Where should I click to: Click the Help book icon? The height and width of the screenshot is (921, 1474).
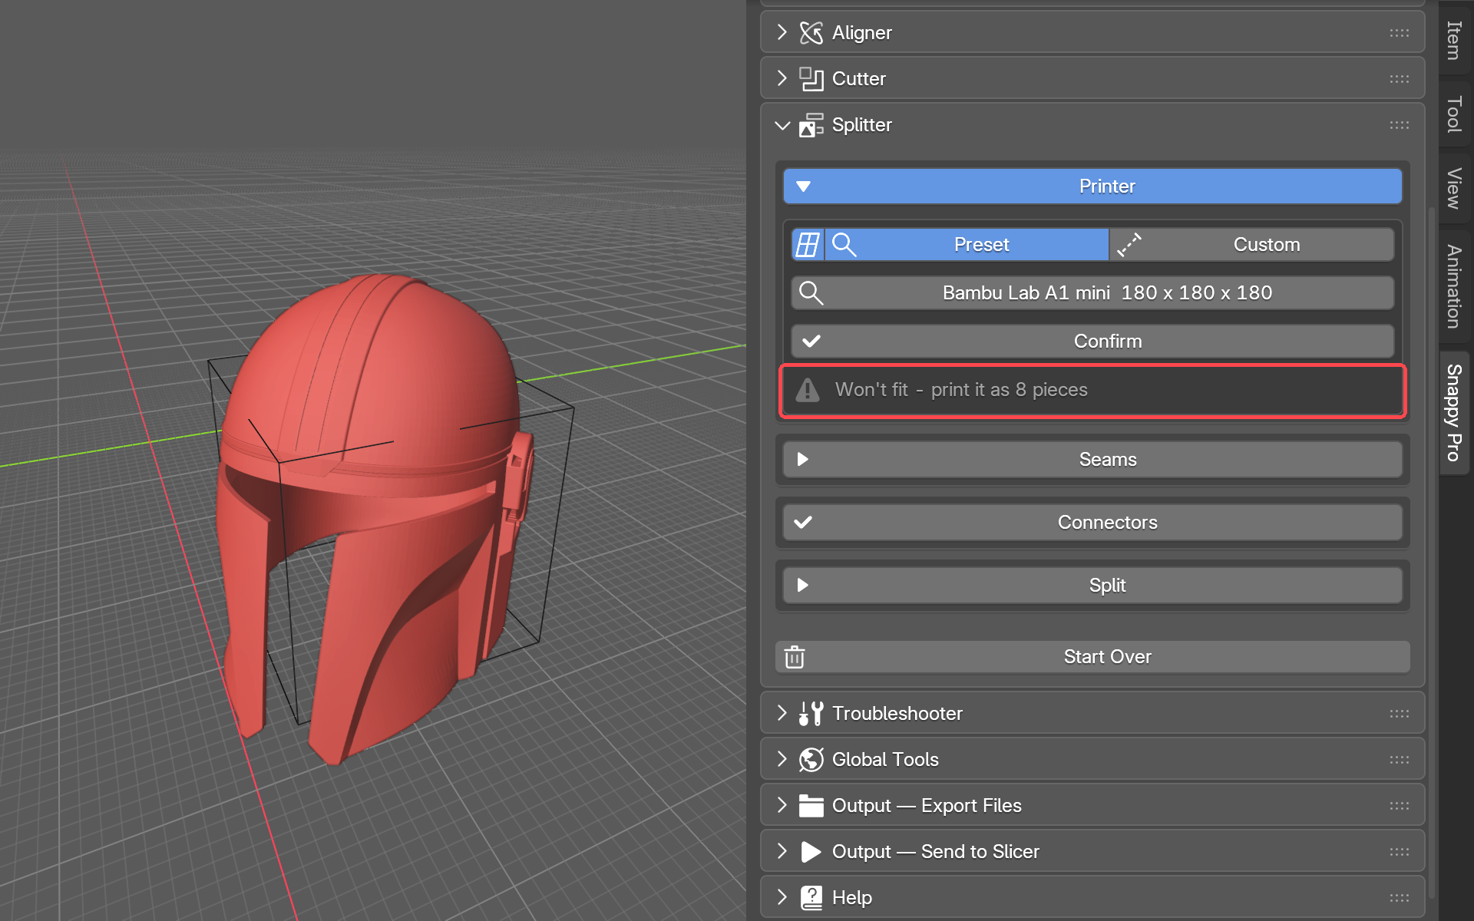pyautogui.click(x=811, y=898)
